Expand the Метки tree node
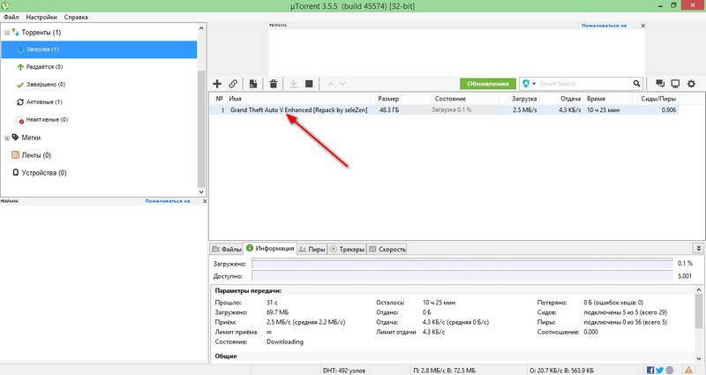 [x=7, y=138]
